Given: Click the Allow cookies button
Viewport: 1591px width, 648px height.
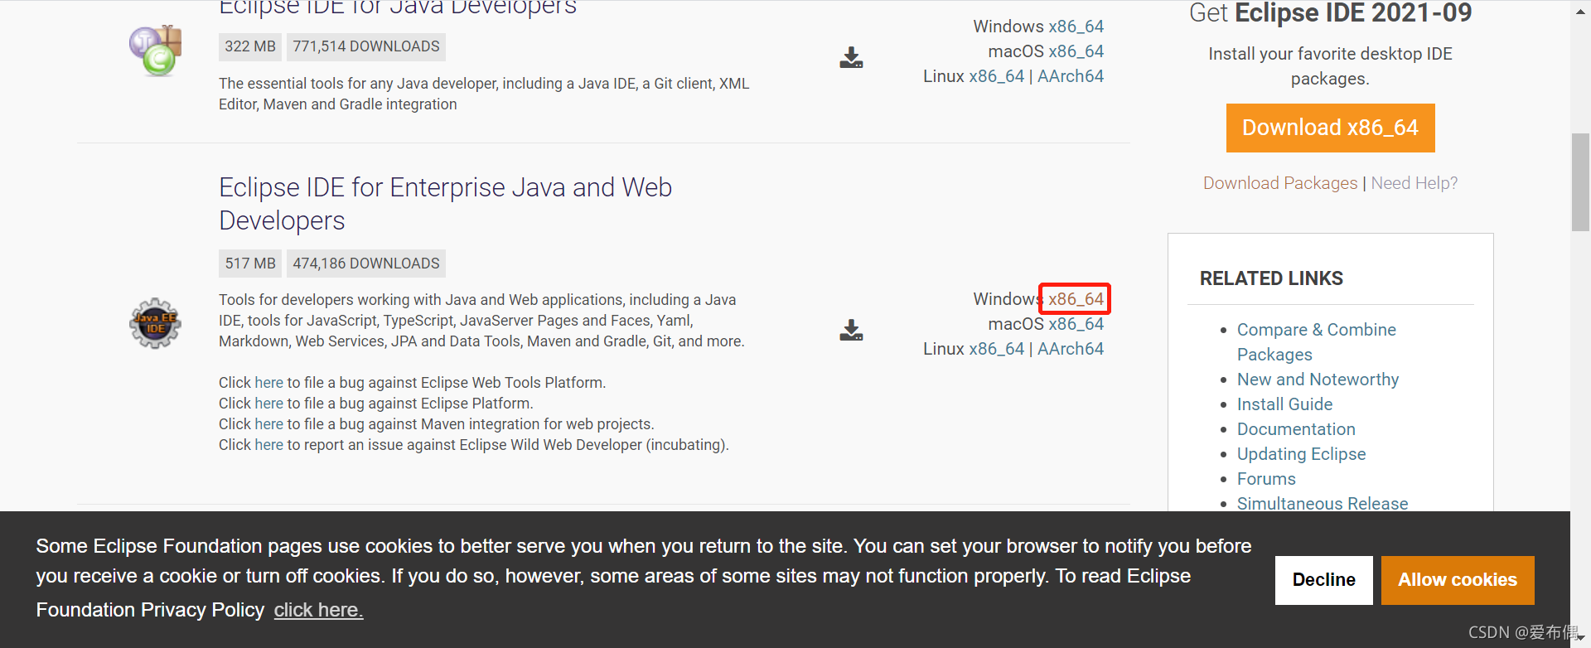Looking at the screenshot, I should point(1458,580).
